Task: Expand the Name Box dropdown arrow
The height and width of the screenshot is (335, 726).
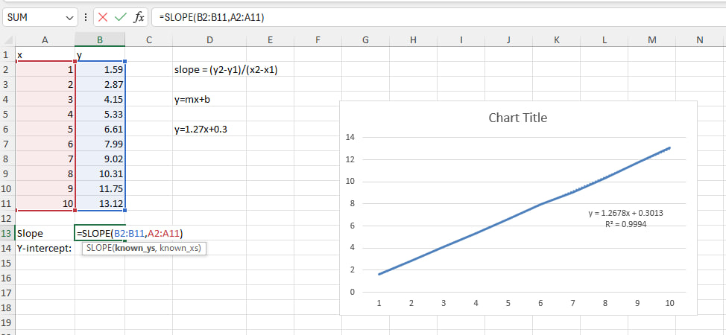Action: point(70,17)
